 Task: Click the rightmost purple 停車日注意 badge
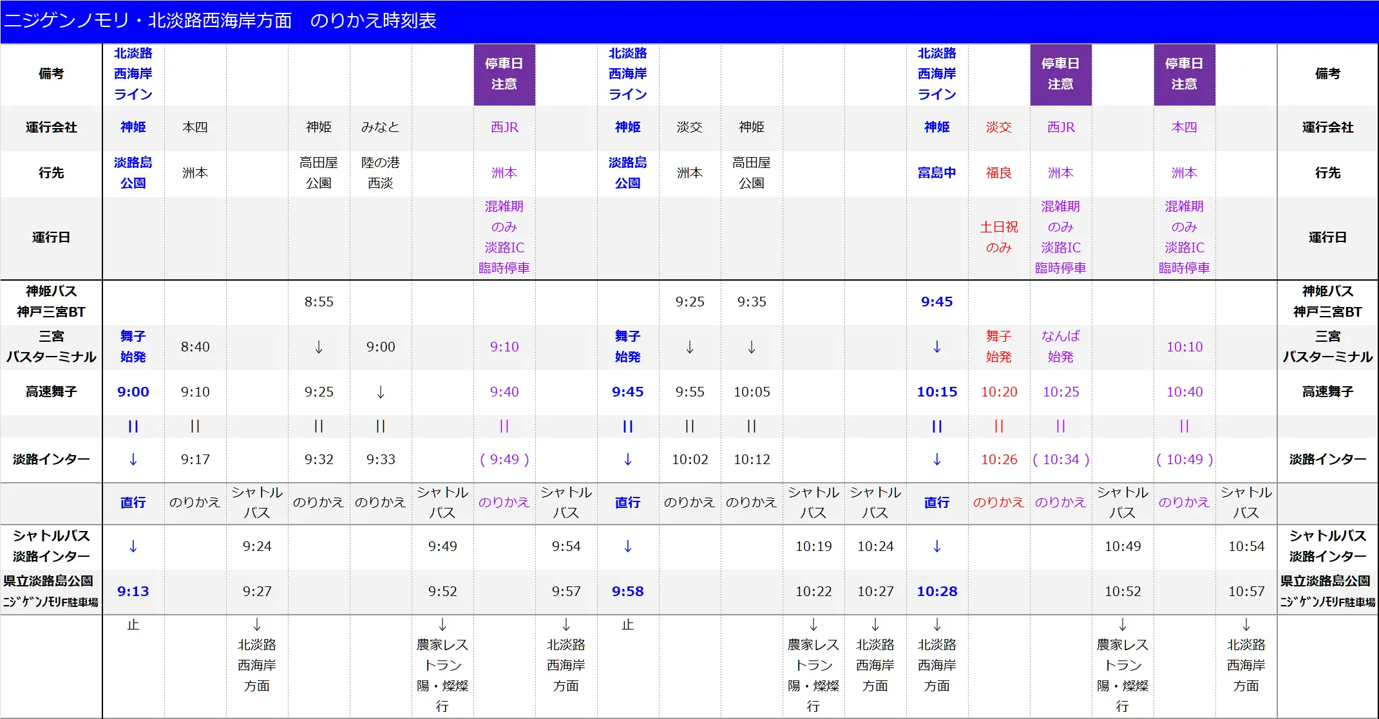click(x=1184, y=74)
